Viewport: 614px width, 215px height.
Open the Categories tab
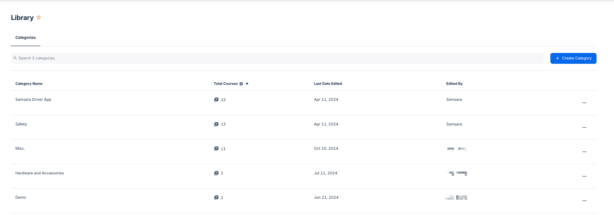pyautogui.click(x=25, y=38)
